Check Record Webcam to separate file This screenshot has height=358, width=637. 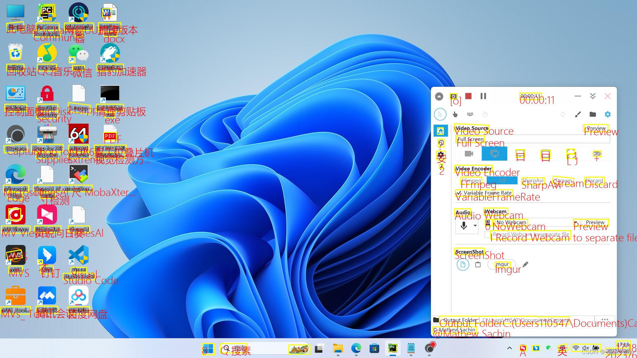point(487,234)
